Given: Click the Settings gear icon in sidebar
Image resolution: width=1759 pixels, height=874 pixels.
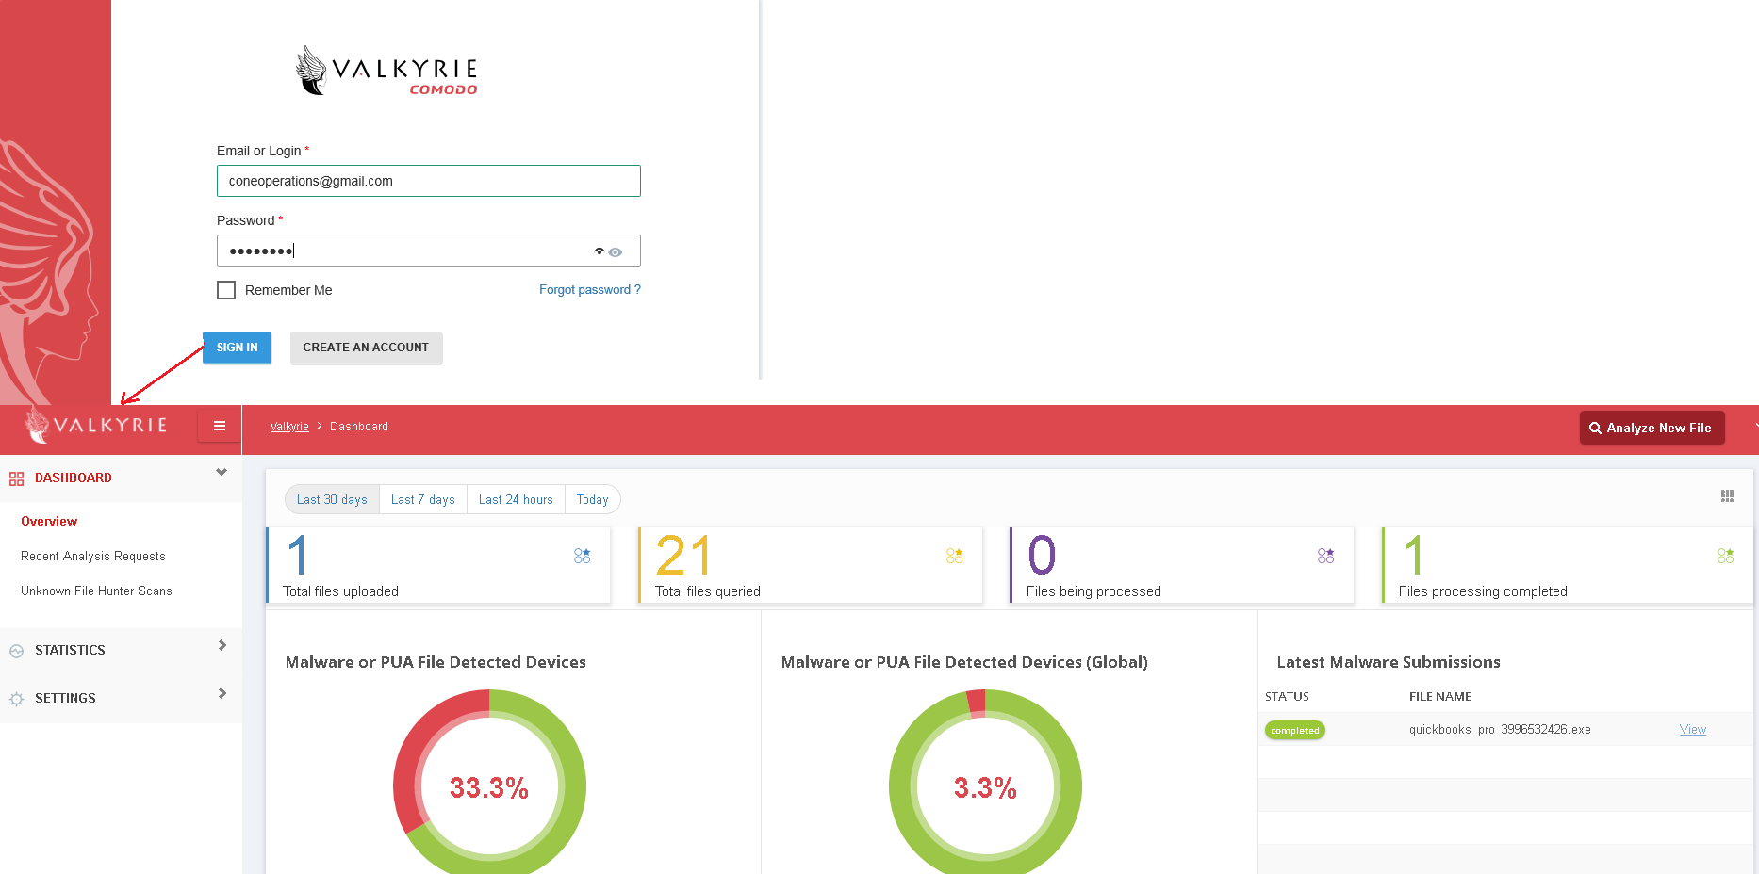Looking at the screenshot, I should (x=16, y=699).
